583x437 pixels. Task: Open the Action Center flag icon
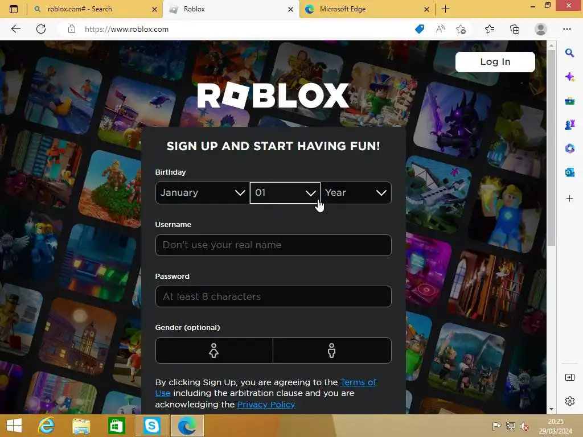coord(496,426)
